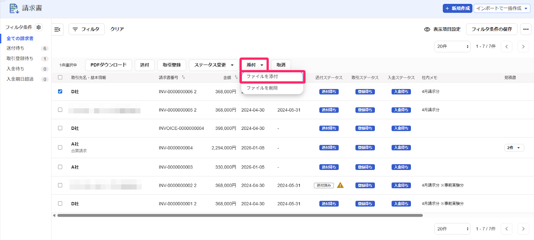
Task: Click the bottom next page chevron
Action: 523,229
